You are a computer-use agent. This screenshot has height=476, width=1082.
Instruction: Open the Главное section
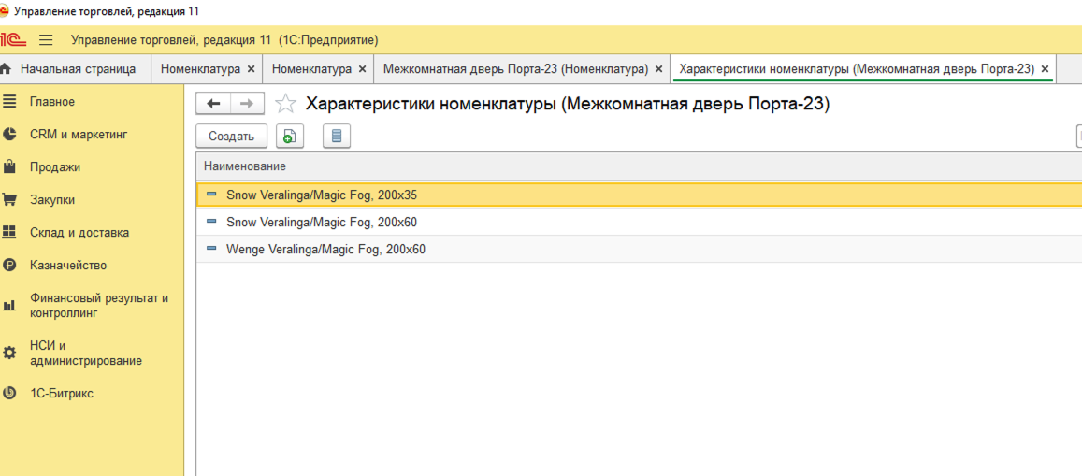pyautogui.click(x=52, y=102)
